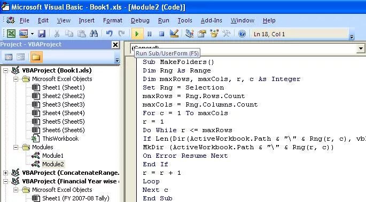The width and height of the screenshot is (366, 202).
Task: Open the Debug menu
Action: 140,20
